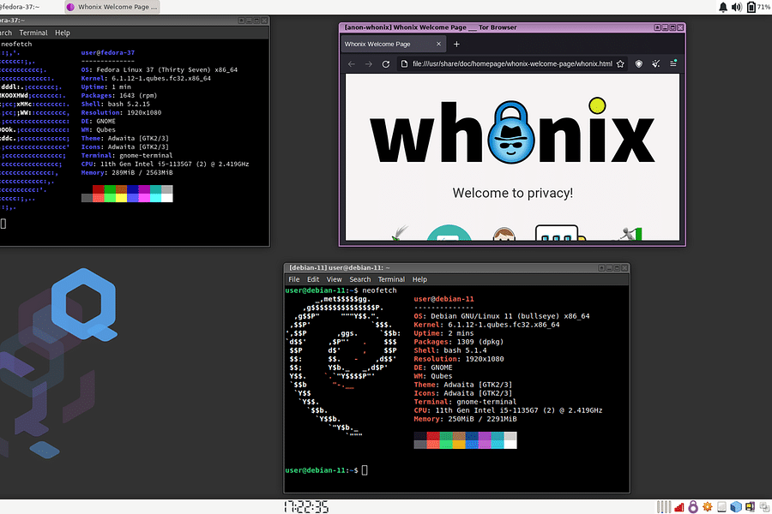Click the orange Qubes settings gear tray icon
Screen dimensions: 772x514
706,505
